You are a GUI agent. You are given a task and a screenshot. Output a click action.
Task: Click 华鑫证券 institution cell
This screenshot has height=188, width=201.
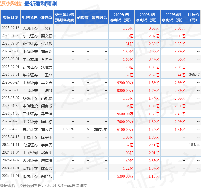(x=30, y=98)
